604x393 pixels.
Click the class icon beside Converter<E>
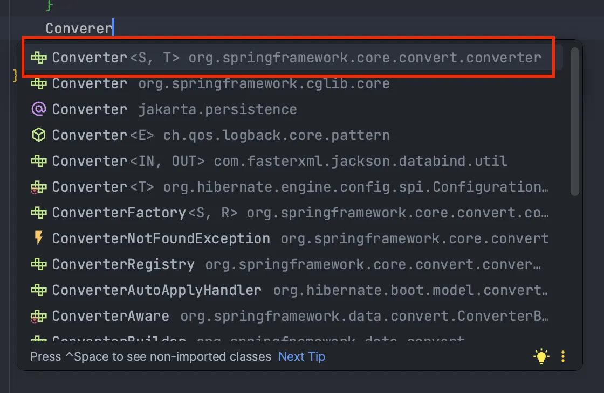[x=39, y=135]
